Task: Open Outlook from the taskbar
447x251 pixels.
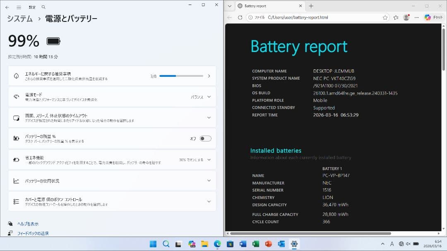Action: tap(281, 244)
